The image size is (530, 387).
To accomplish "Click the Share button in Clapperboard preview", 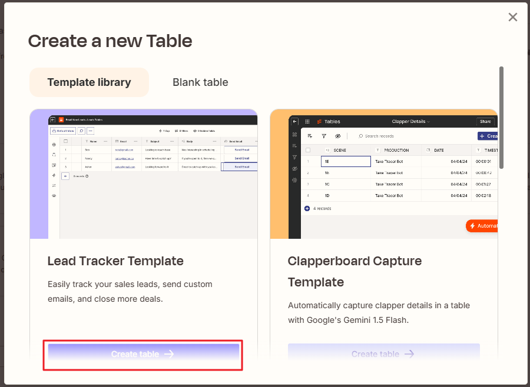I will click(x=485, y=122).
